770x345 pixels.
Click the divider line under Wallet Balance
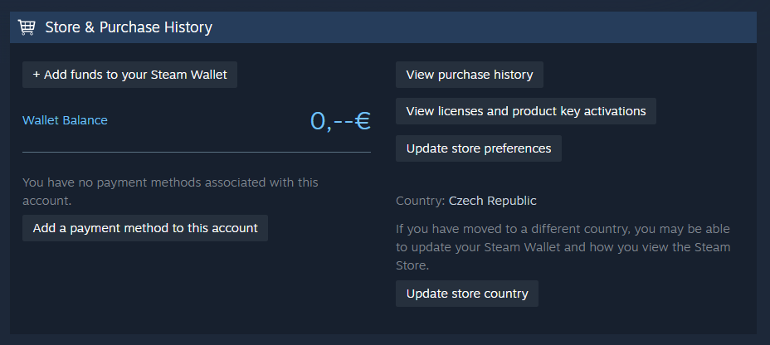click(x=197, y=153)
